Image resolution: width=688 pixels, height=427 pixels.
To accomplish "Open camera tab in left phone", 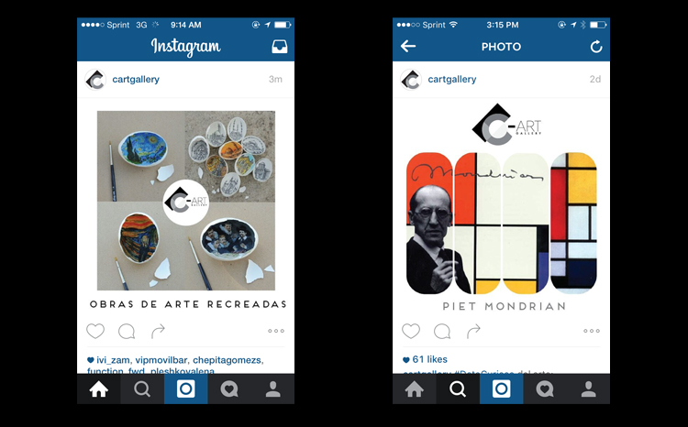I will coord(186,389).
